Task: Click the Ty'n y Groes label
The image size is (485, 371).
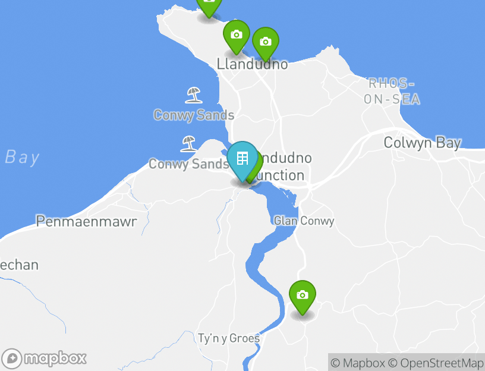Action: 229,338
